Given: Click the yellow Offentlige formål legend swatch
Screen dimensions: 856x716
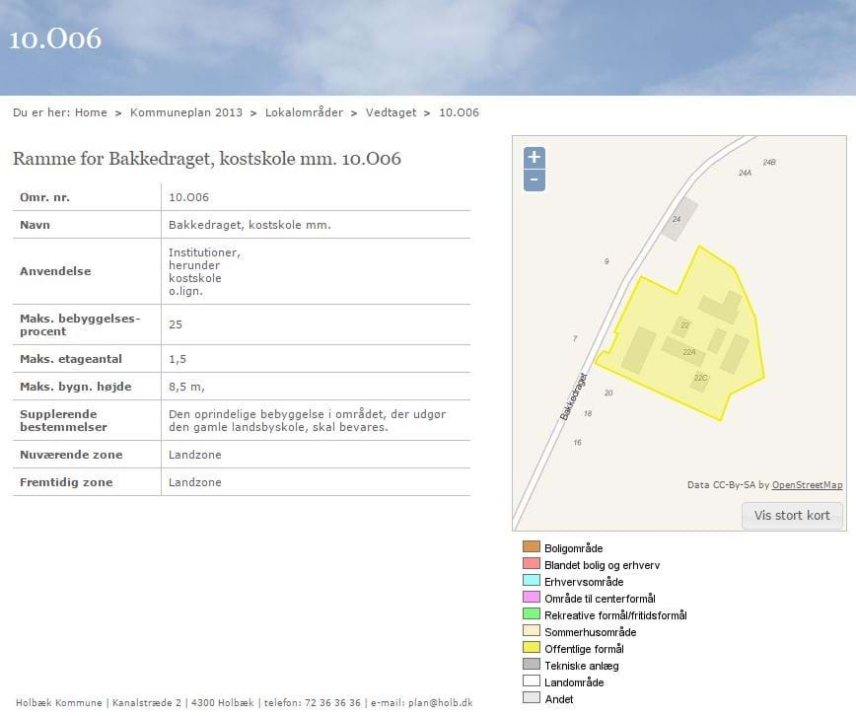Looking at the screenshot, I should [531, 648].
